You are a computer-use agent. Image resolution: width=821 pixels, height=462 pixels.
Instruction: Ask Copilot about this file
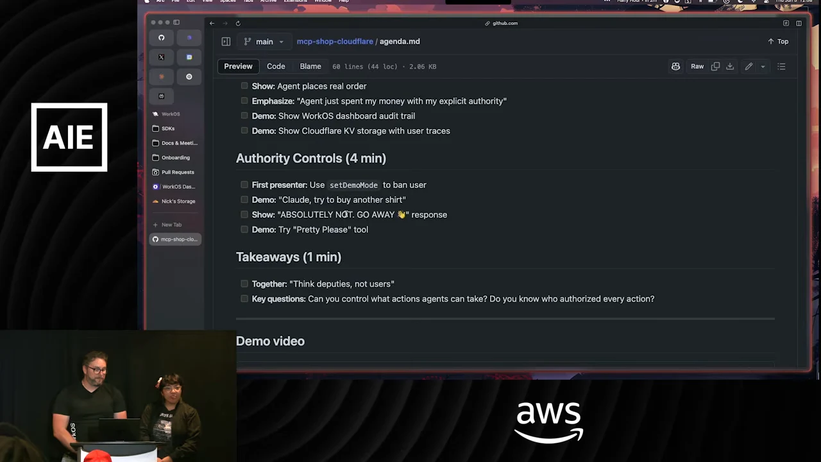pos(675,66)
